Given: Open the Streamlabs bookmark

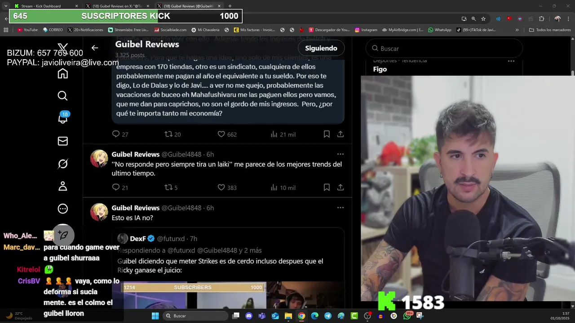Looking at the screenshot, I should [128, 30].
